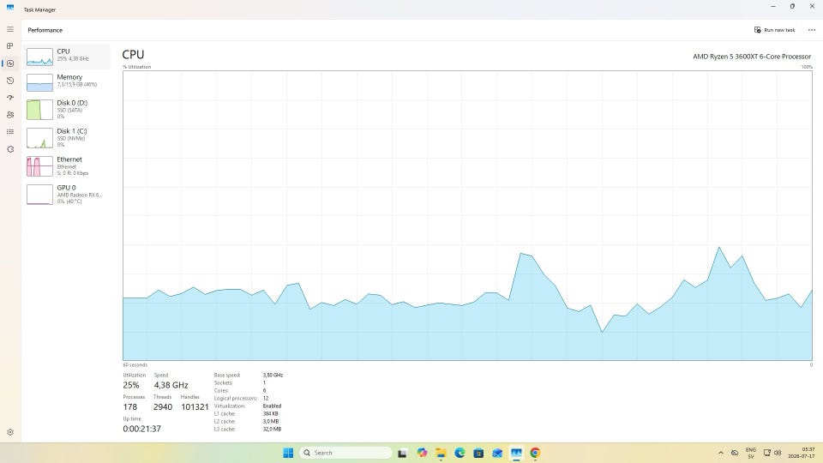Click the Threads count 2940
This screenshot has height=463, width=823.
[x=163, y=406]
